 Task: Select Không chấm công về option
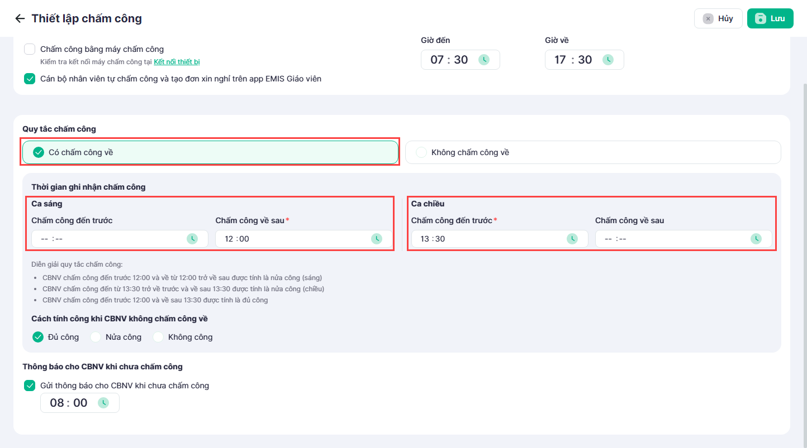tap(593, 152)
